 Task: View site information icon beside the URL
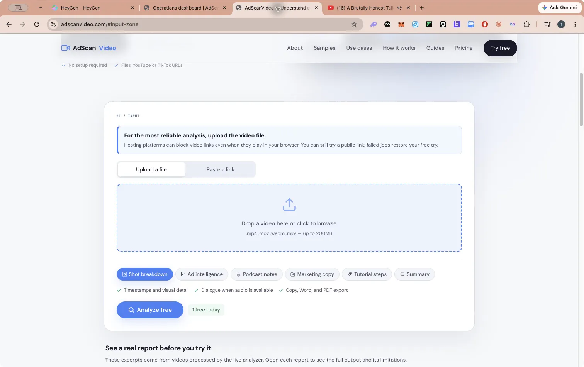click(x=53, y=24)
